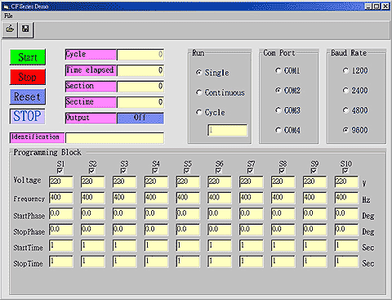Click the S2 Frequency field
This screenshot has height=300, width=392.
pyautogui.click(x=93, y=198)
